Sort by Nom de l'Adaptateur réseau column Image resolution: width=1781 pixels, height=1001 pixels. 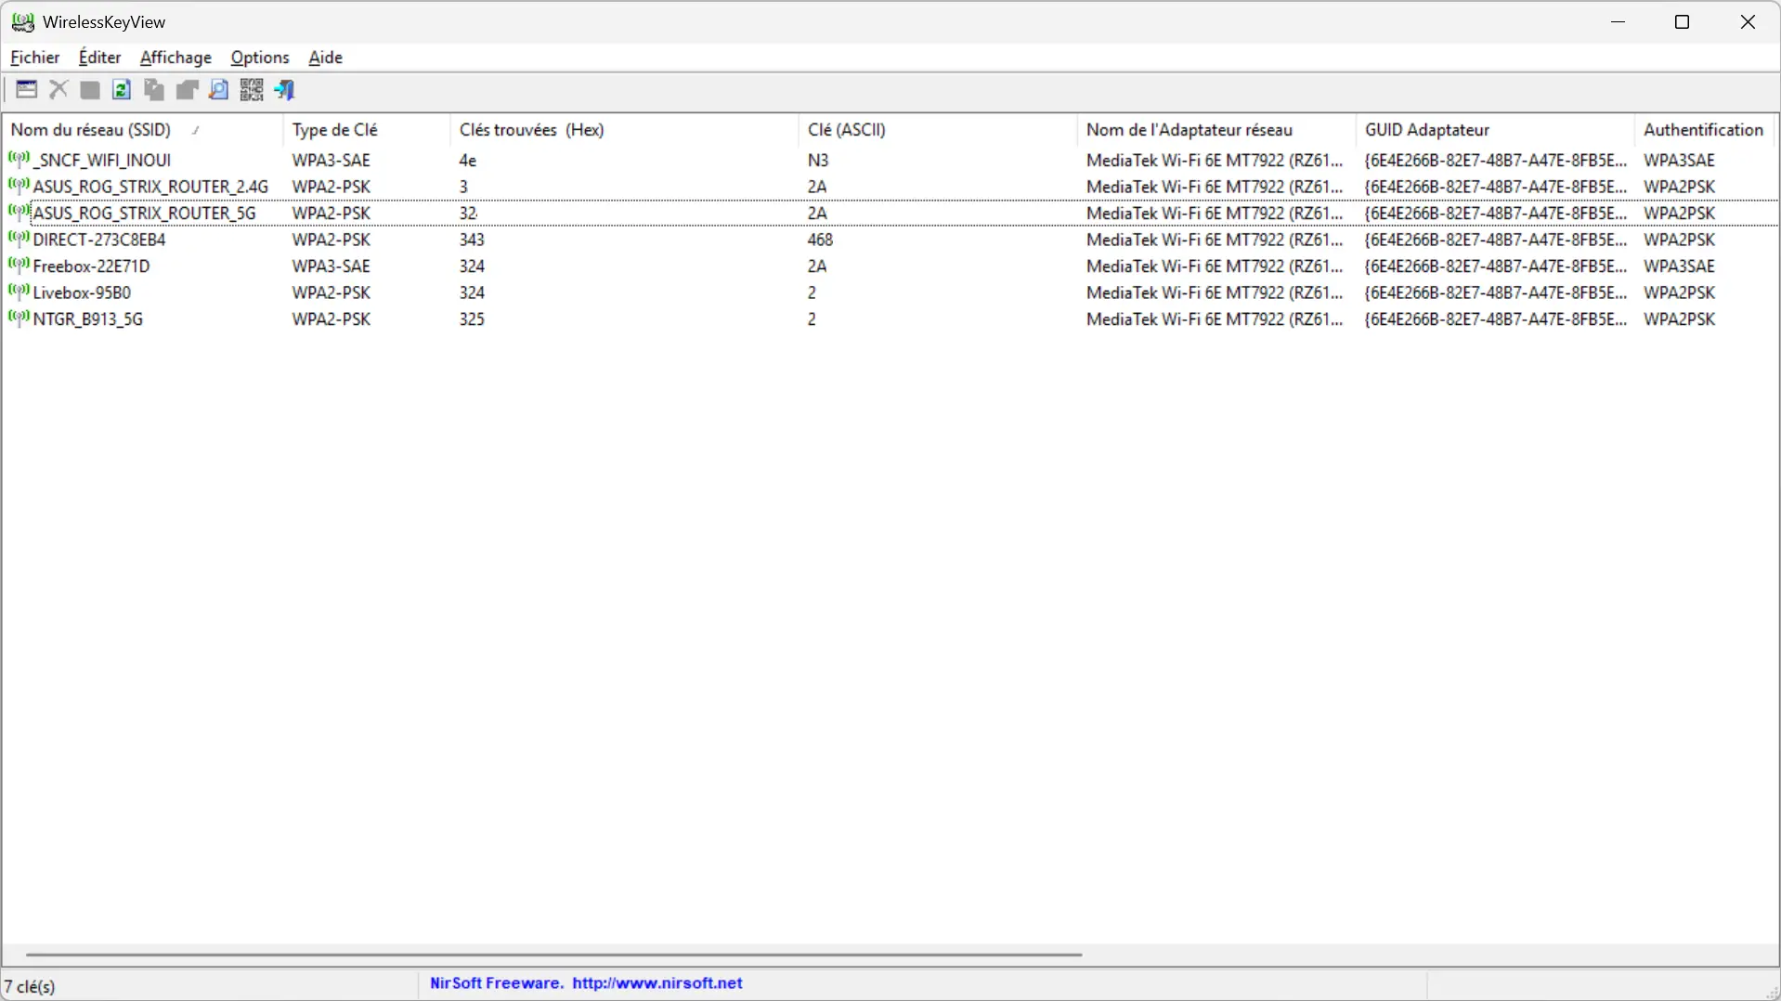tap(1216, 130)
